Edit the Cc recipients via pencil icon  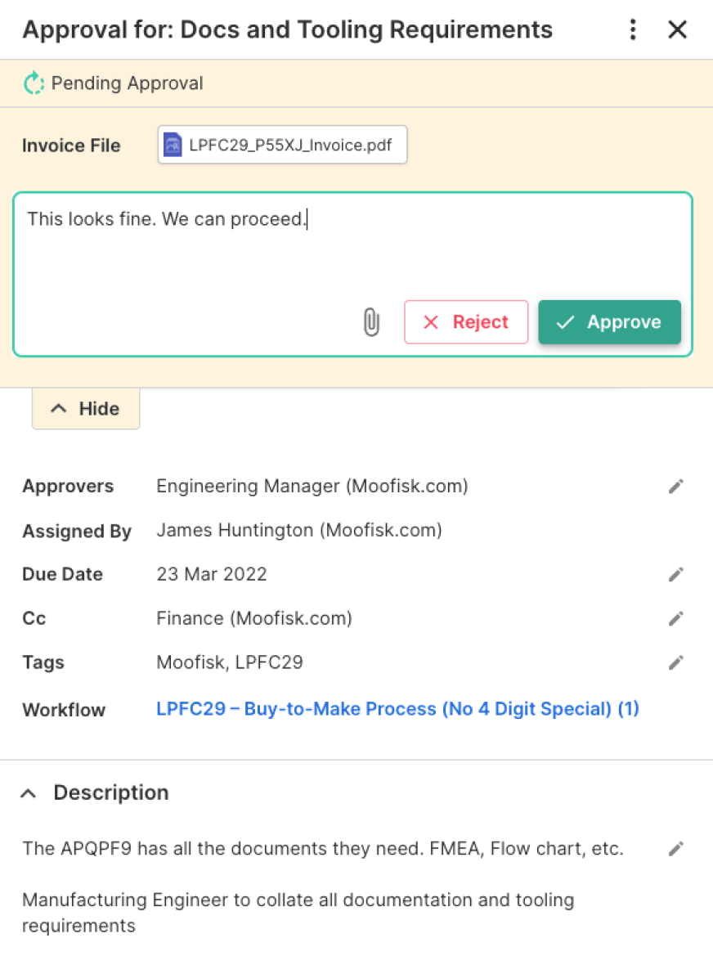(676, 618)
